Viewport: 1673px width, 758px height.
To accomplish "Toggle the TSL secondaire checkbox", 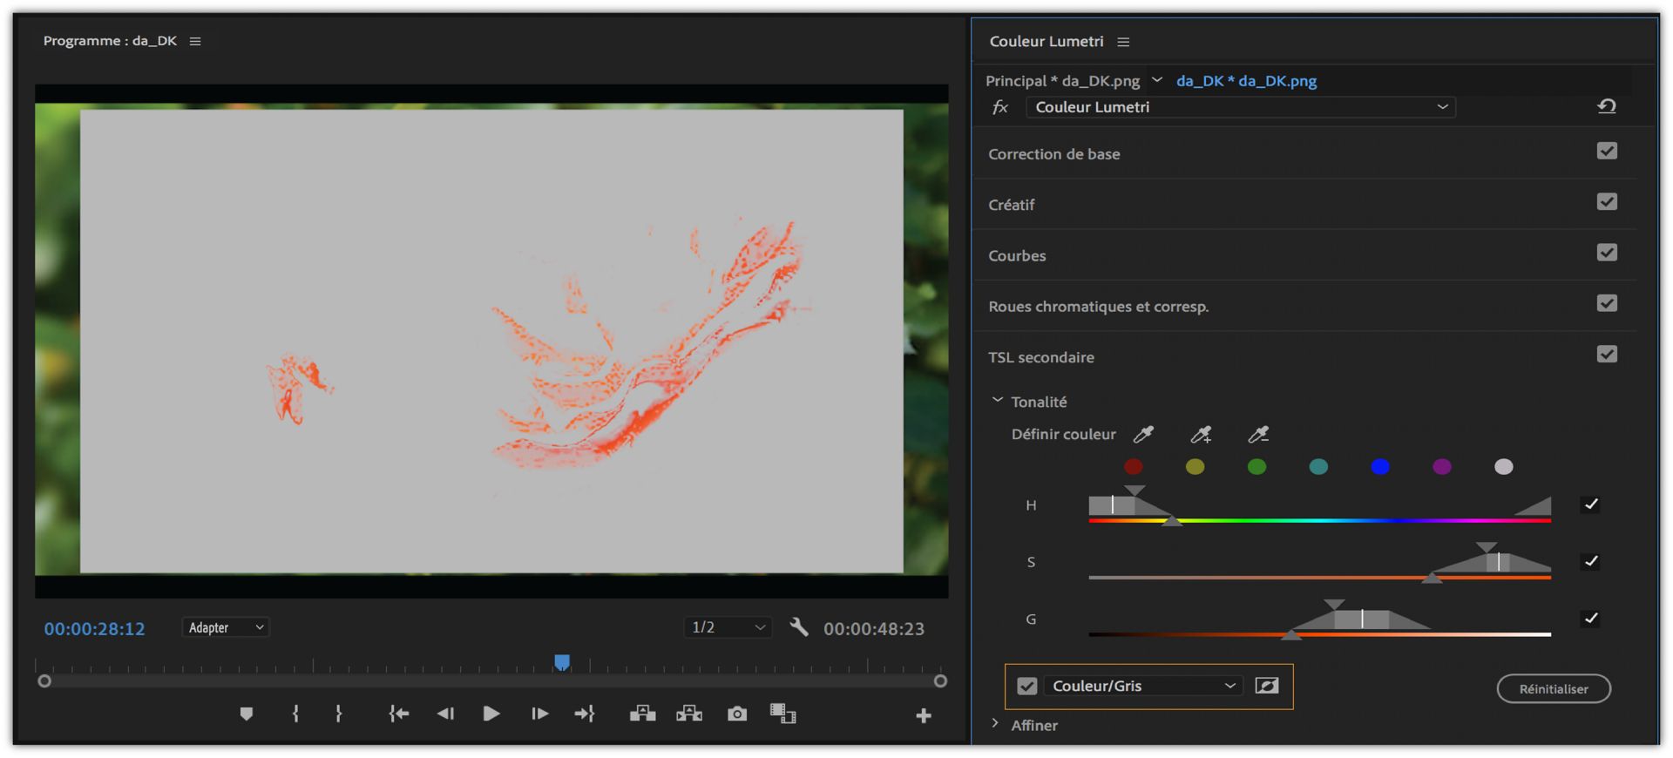I will pos(1607,355).
